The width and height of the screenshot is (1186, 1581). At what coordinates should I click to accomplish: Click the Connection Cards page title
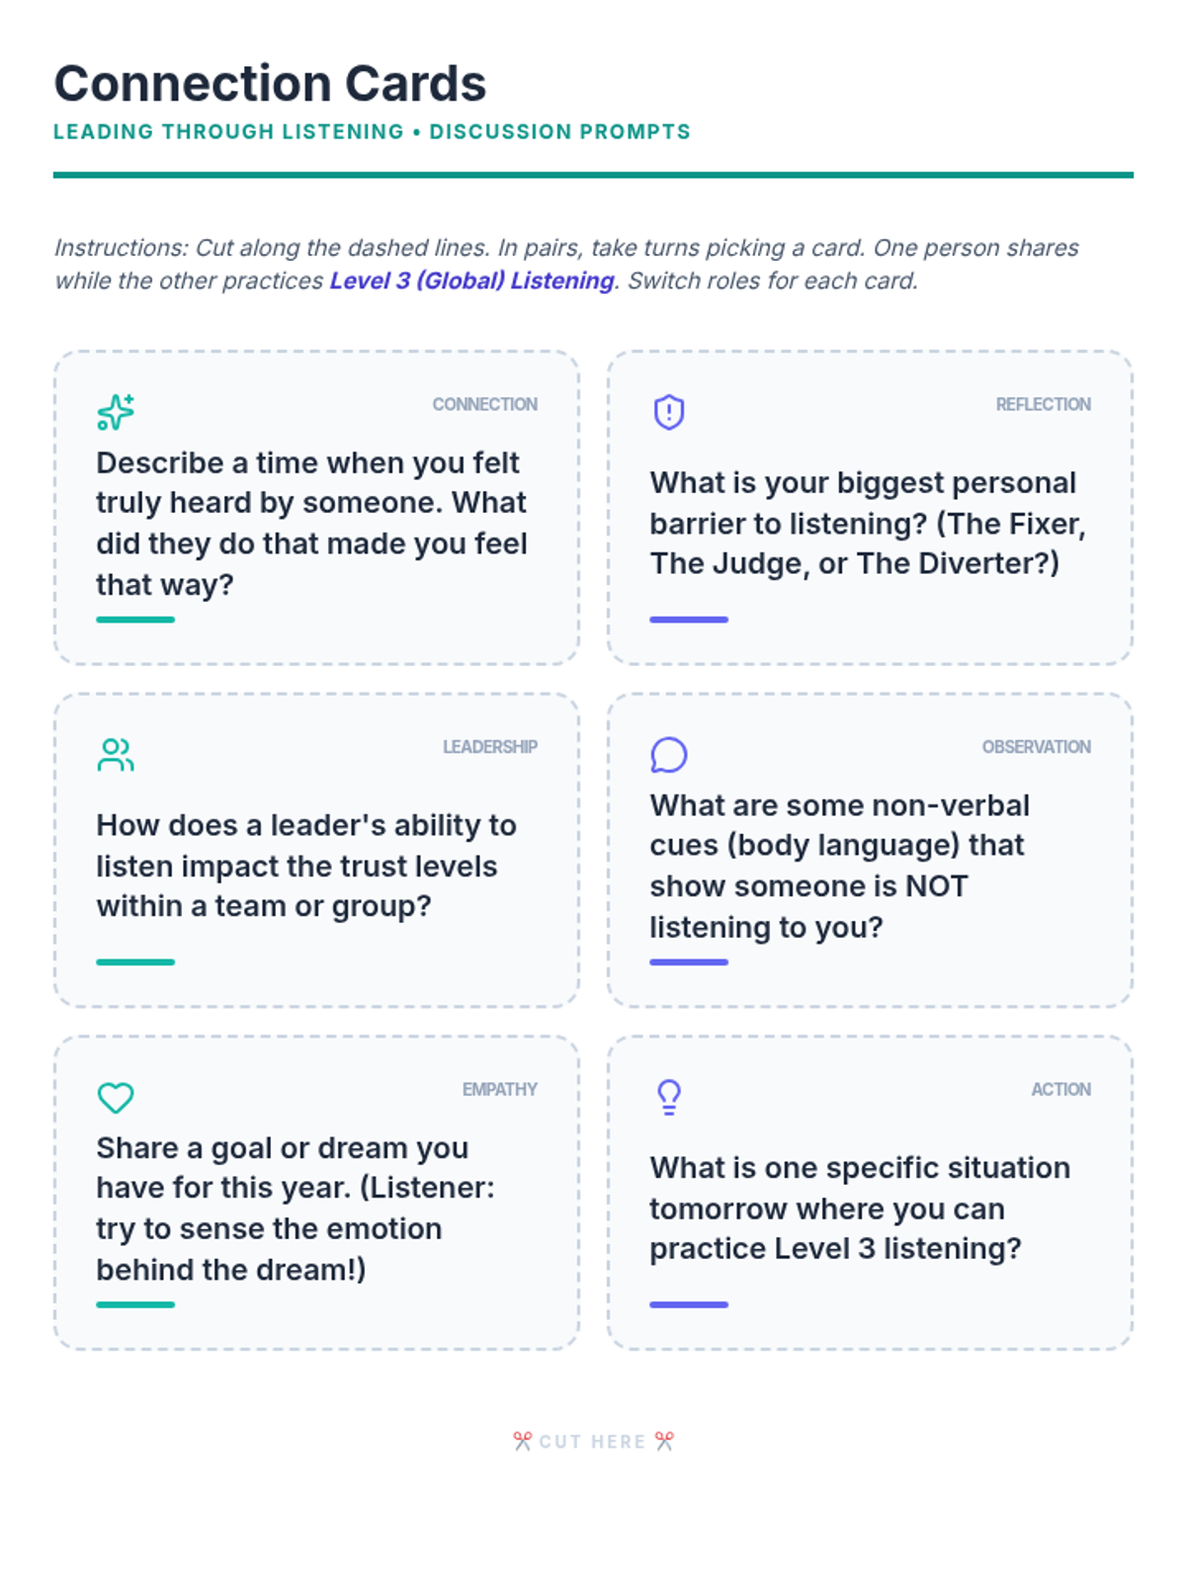point(270,83)
